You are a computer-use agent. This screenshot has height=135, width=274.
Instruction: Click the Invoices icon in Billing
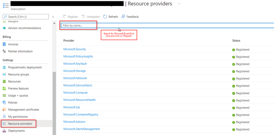point(4,44)
